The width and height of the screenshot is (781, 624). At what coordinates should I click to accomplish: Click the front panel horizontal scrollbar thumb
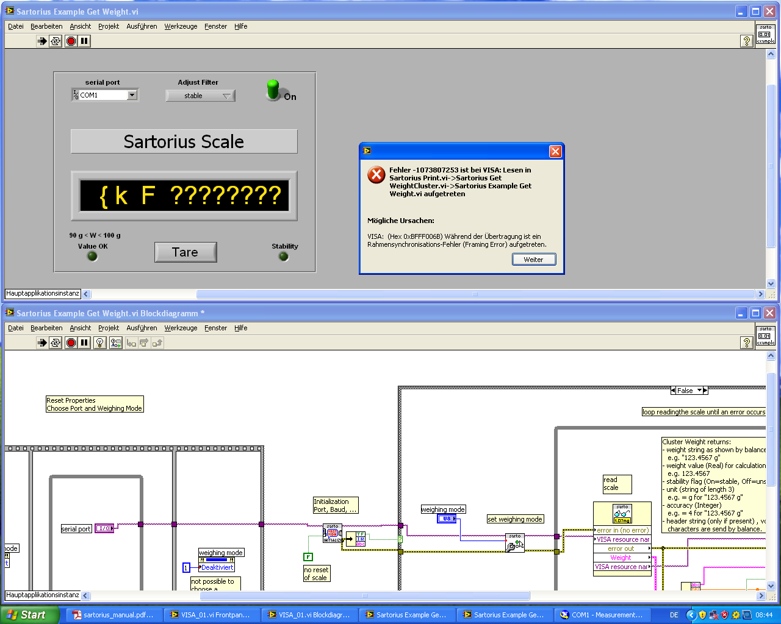475,294
